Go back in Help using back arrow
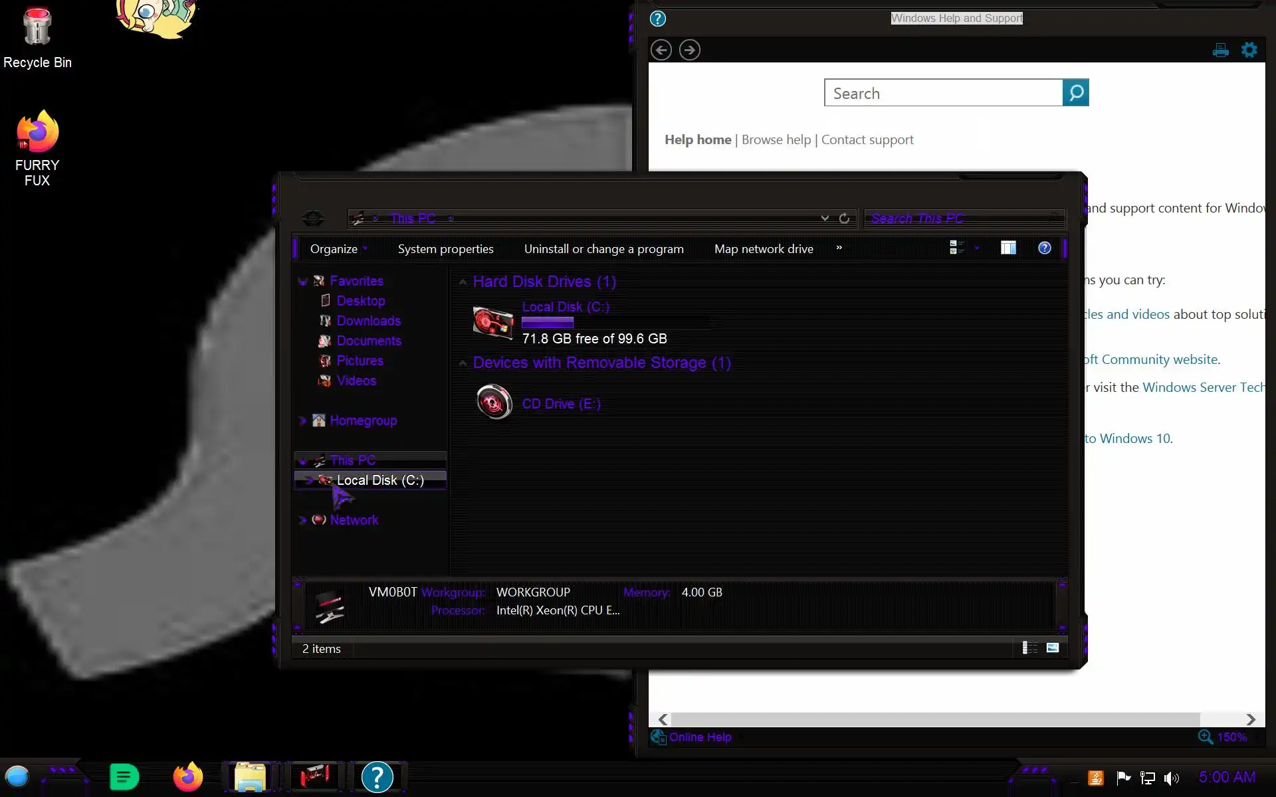The width and height of the screenshot is (1276, 797). point(661,50)
